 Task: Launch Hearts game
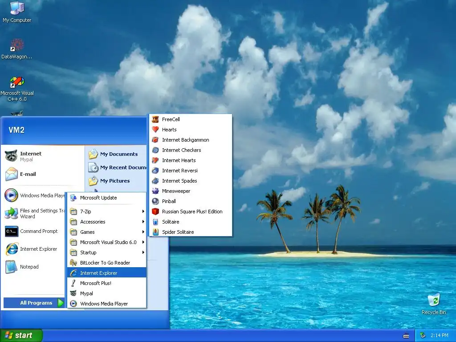coord(191,130)
